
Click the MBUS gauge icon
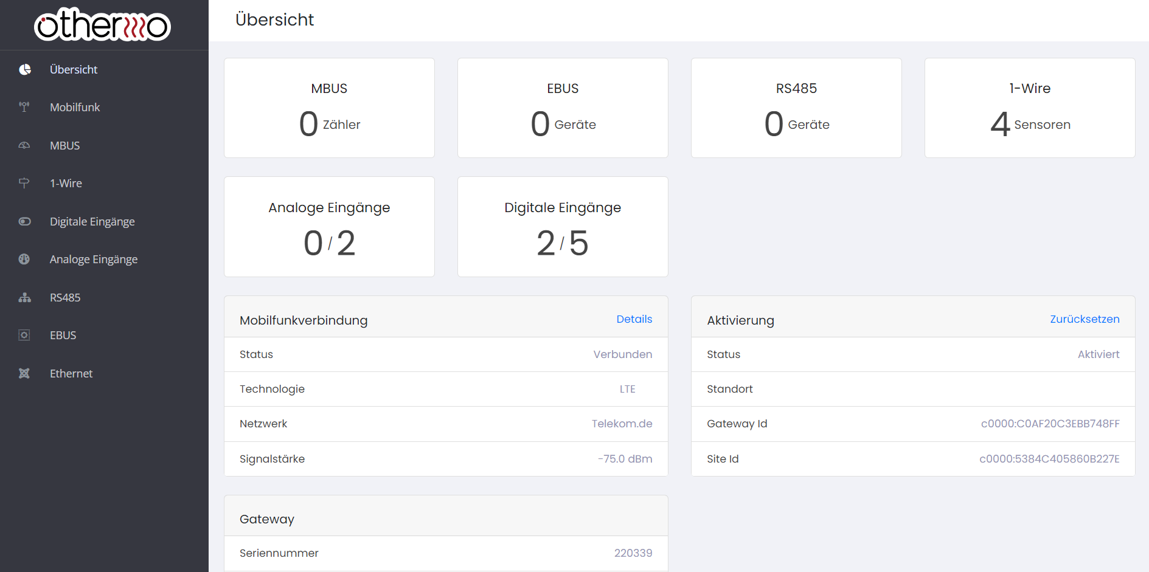24,145
